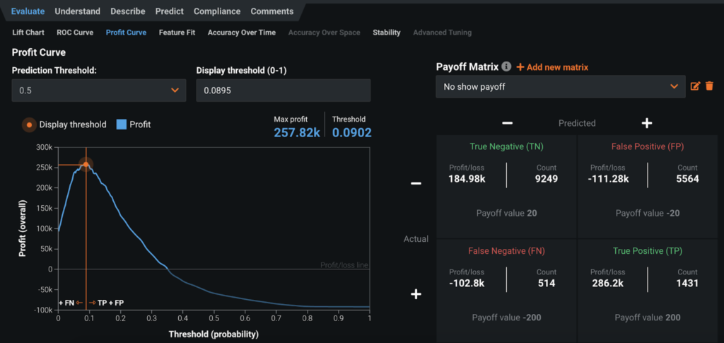This screenshot has height=343, width=724.
Task: Click the False Negative (FN) heading
Action: click(506, 251)
